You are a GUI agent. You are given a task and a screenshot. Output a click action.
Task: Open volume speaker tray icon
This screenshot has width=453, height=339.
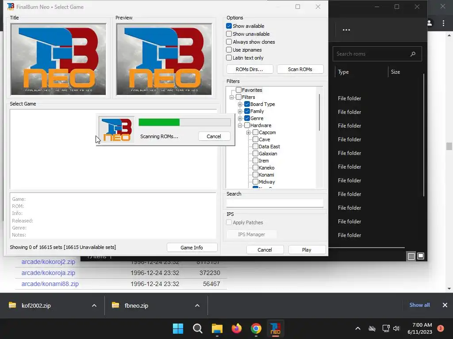(396, 328)
